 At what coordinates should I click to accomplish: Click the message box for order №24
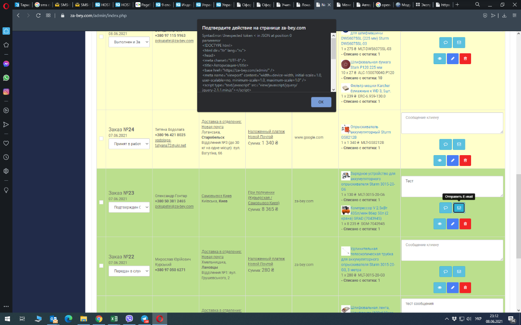tap(452, 123)
